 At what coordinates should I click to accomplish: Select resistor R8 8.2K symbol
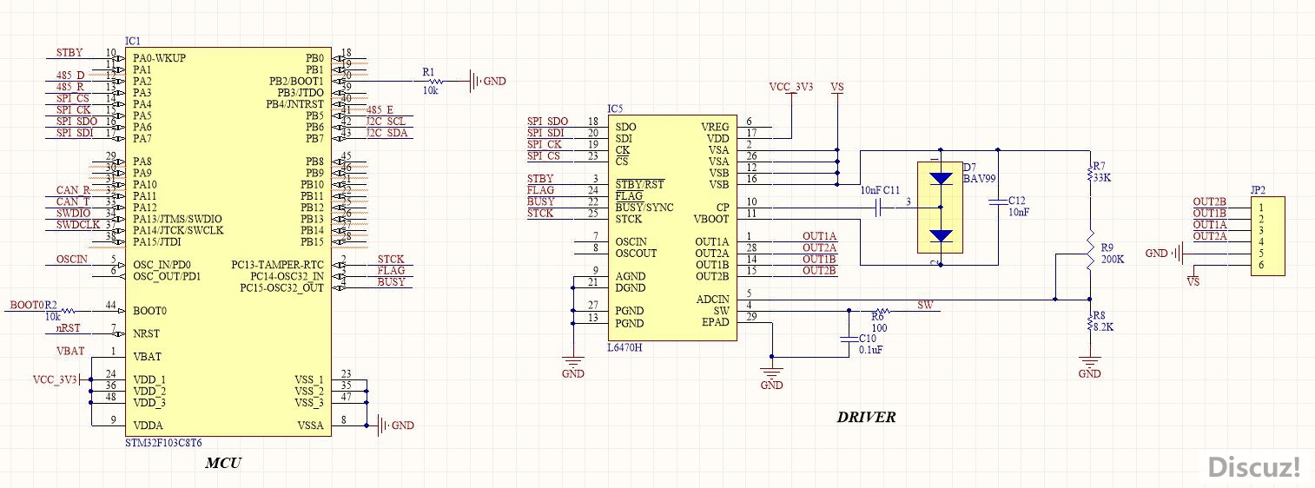click(1089, 322)
